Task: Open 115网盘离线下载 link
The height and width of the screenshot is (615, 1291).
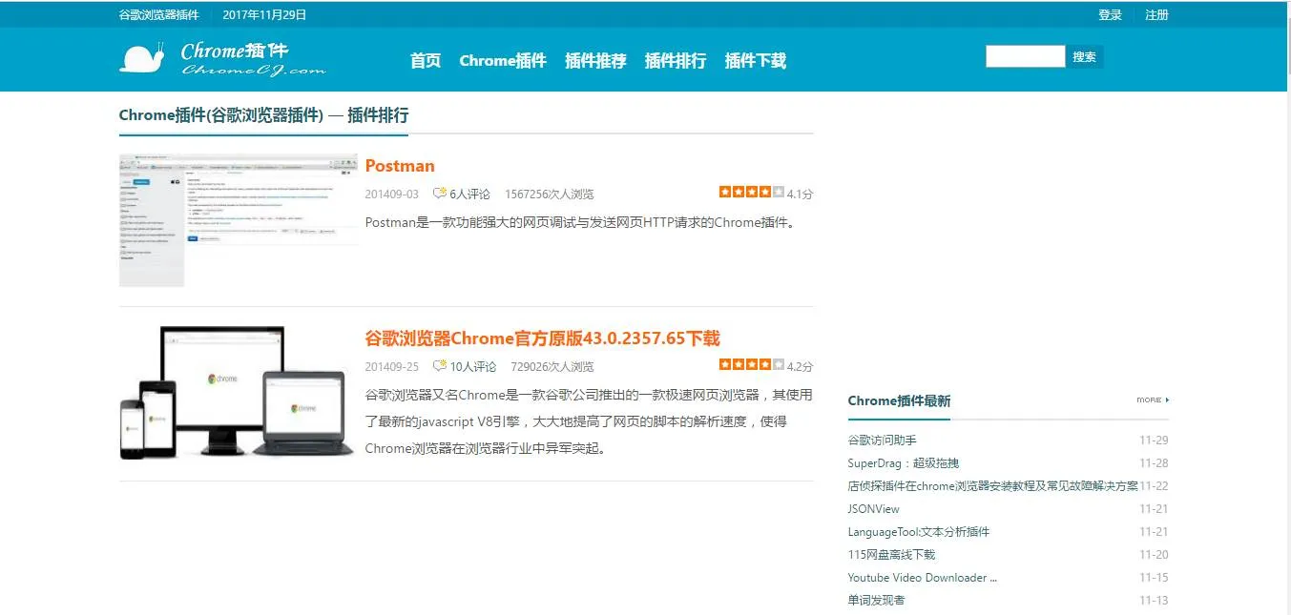Action: 891,555
